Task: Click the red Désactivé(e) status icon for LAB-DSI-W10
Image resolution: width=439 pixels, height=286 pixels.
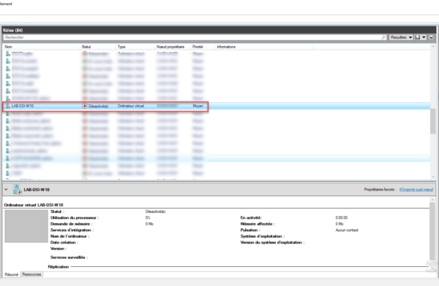Action: click(85, 106)
